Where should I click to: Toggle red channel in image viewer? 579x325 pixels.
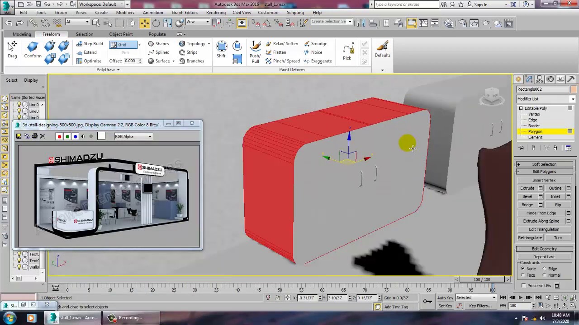(x=59, y=136)
